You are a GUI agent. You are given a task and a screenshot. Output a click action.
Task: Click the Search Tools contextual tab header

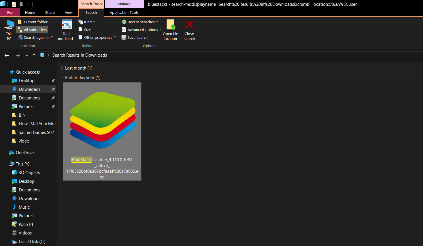click(x=91, y=4)
